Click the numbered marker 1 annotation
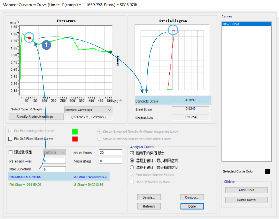Screen dimensions: 279x219 (46, 45)
